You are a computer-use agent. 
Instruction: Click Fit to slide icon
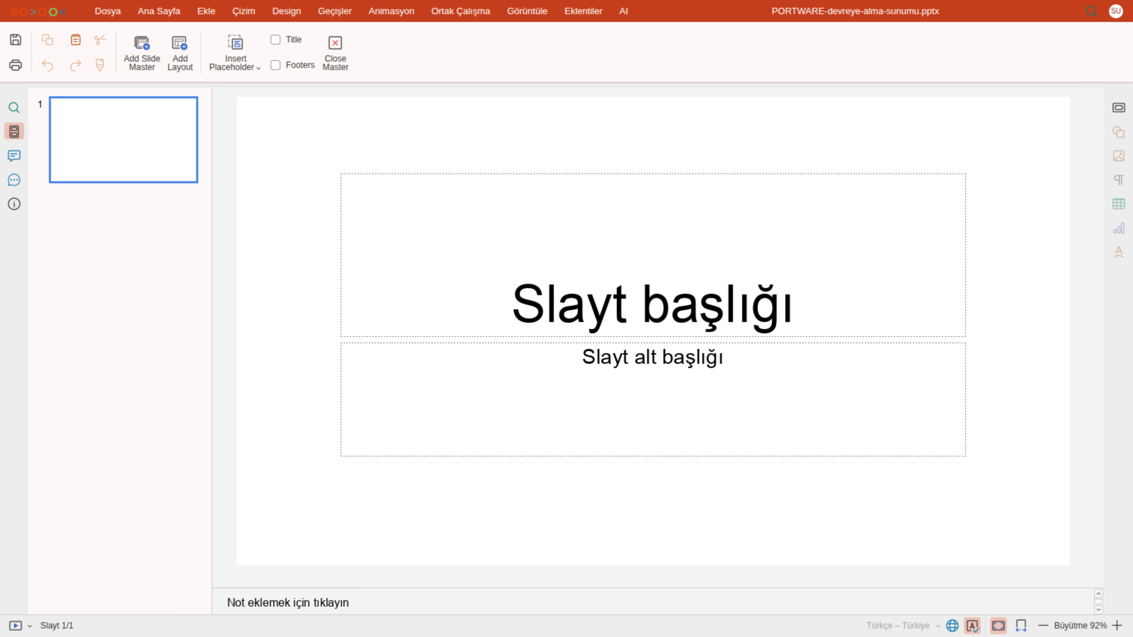coord(998,626)
